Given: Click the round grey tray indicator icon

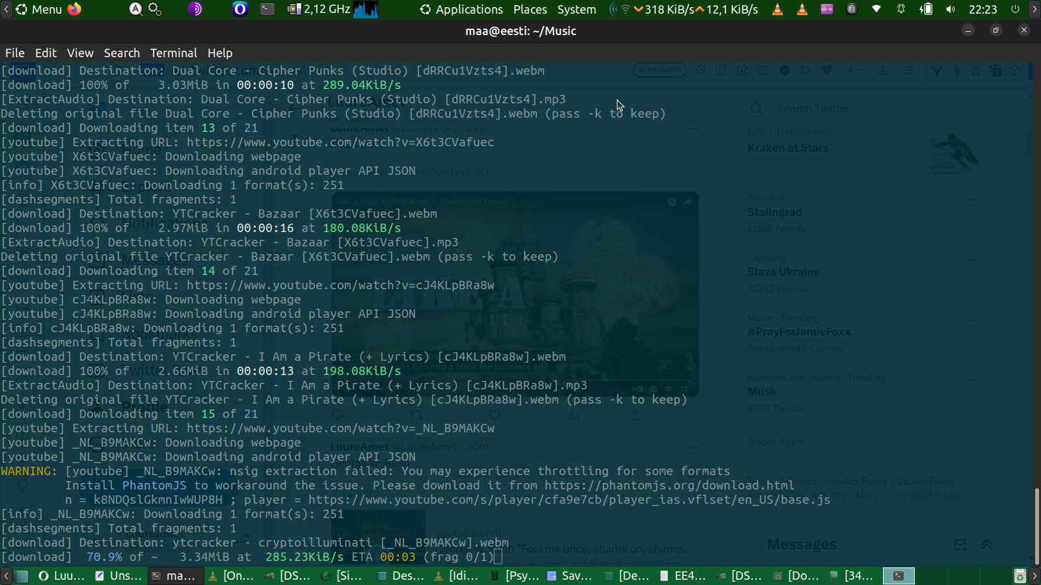Looking at the screenshot, I should click(x=852, y=9).
